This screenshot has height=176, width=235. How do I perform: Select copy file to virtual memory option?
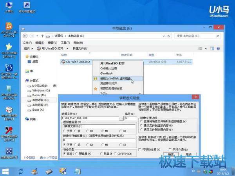156,126
